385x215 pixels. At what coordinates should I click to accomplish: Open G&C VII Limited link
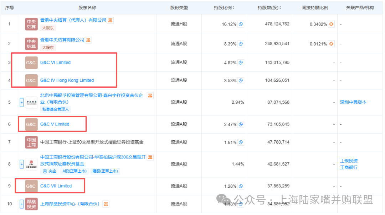click(56, 186)
